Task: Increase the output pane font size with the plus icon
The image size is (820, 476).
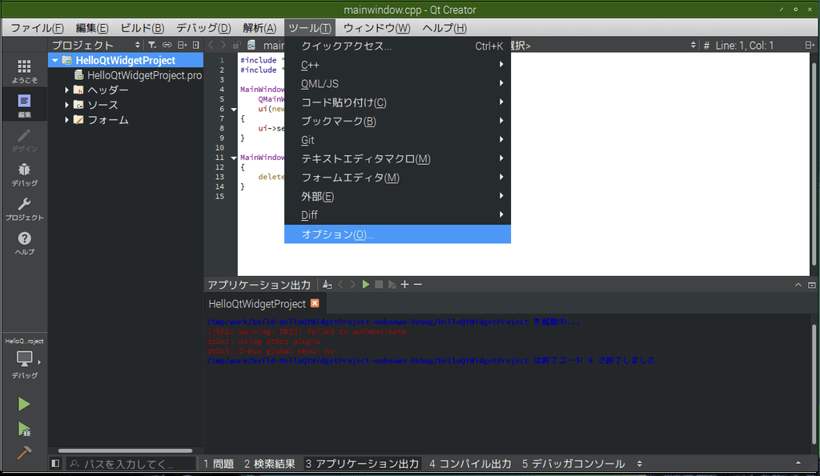Action: click(x=404, y=284)
